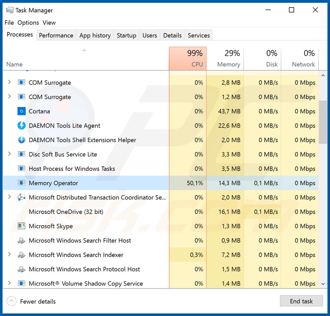Image resolution: width=330 pixels, height=316 pixels.
Task: Switch to the Users tab
Action: tap(150, 36)
